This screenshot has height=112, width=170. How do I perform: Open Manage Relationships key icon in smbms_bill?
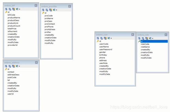[x=13, y=9]
